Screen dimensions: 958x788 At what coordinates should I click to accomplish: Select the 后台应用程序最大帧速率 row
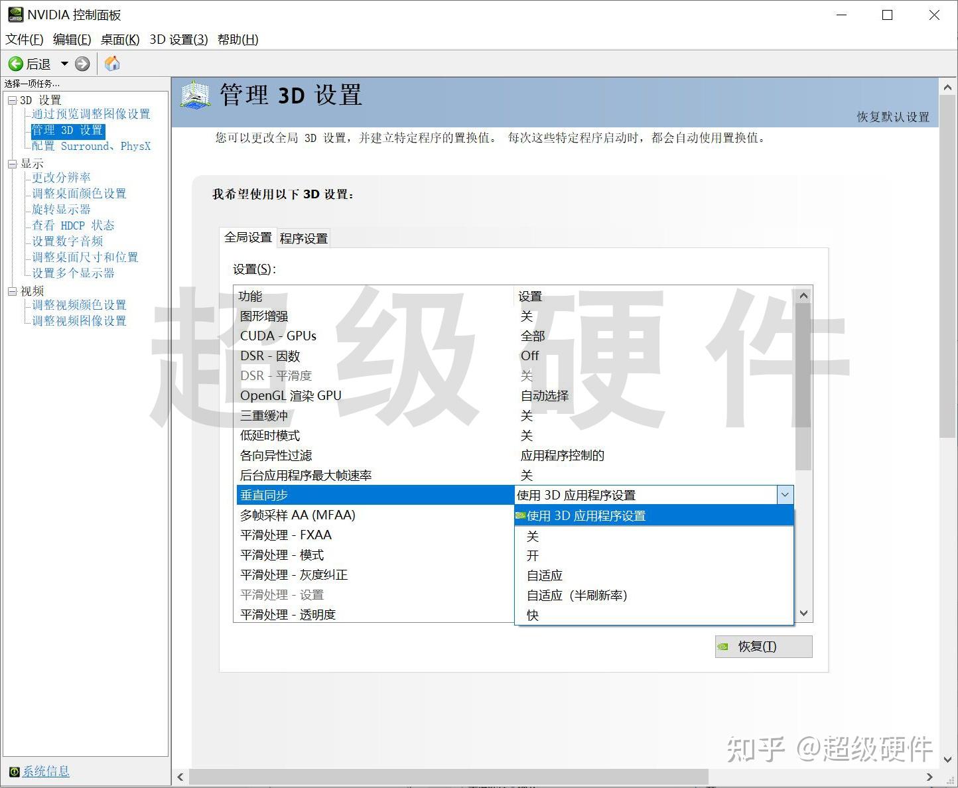(x=515, y=476)
